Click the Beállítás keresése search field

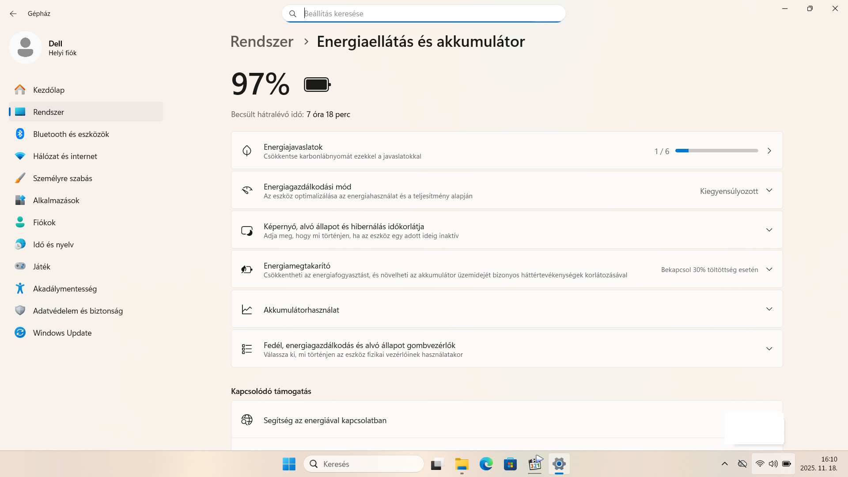click(x=423, y=14)
